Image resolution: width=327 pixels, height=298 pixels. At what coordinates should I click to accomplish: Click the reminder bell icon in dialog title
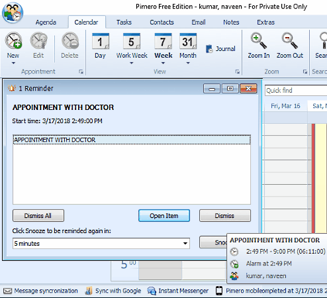click(x=12, y=88)
